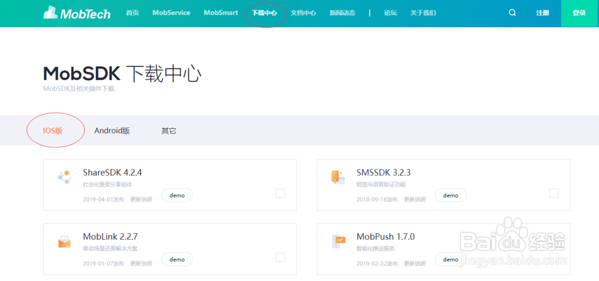
Task: Click the ShareSDK share icon
Action: 64,177
